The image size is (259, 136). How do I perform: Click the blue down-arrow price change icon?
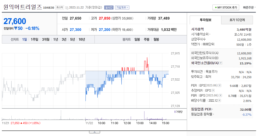point(16,28)
